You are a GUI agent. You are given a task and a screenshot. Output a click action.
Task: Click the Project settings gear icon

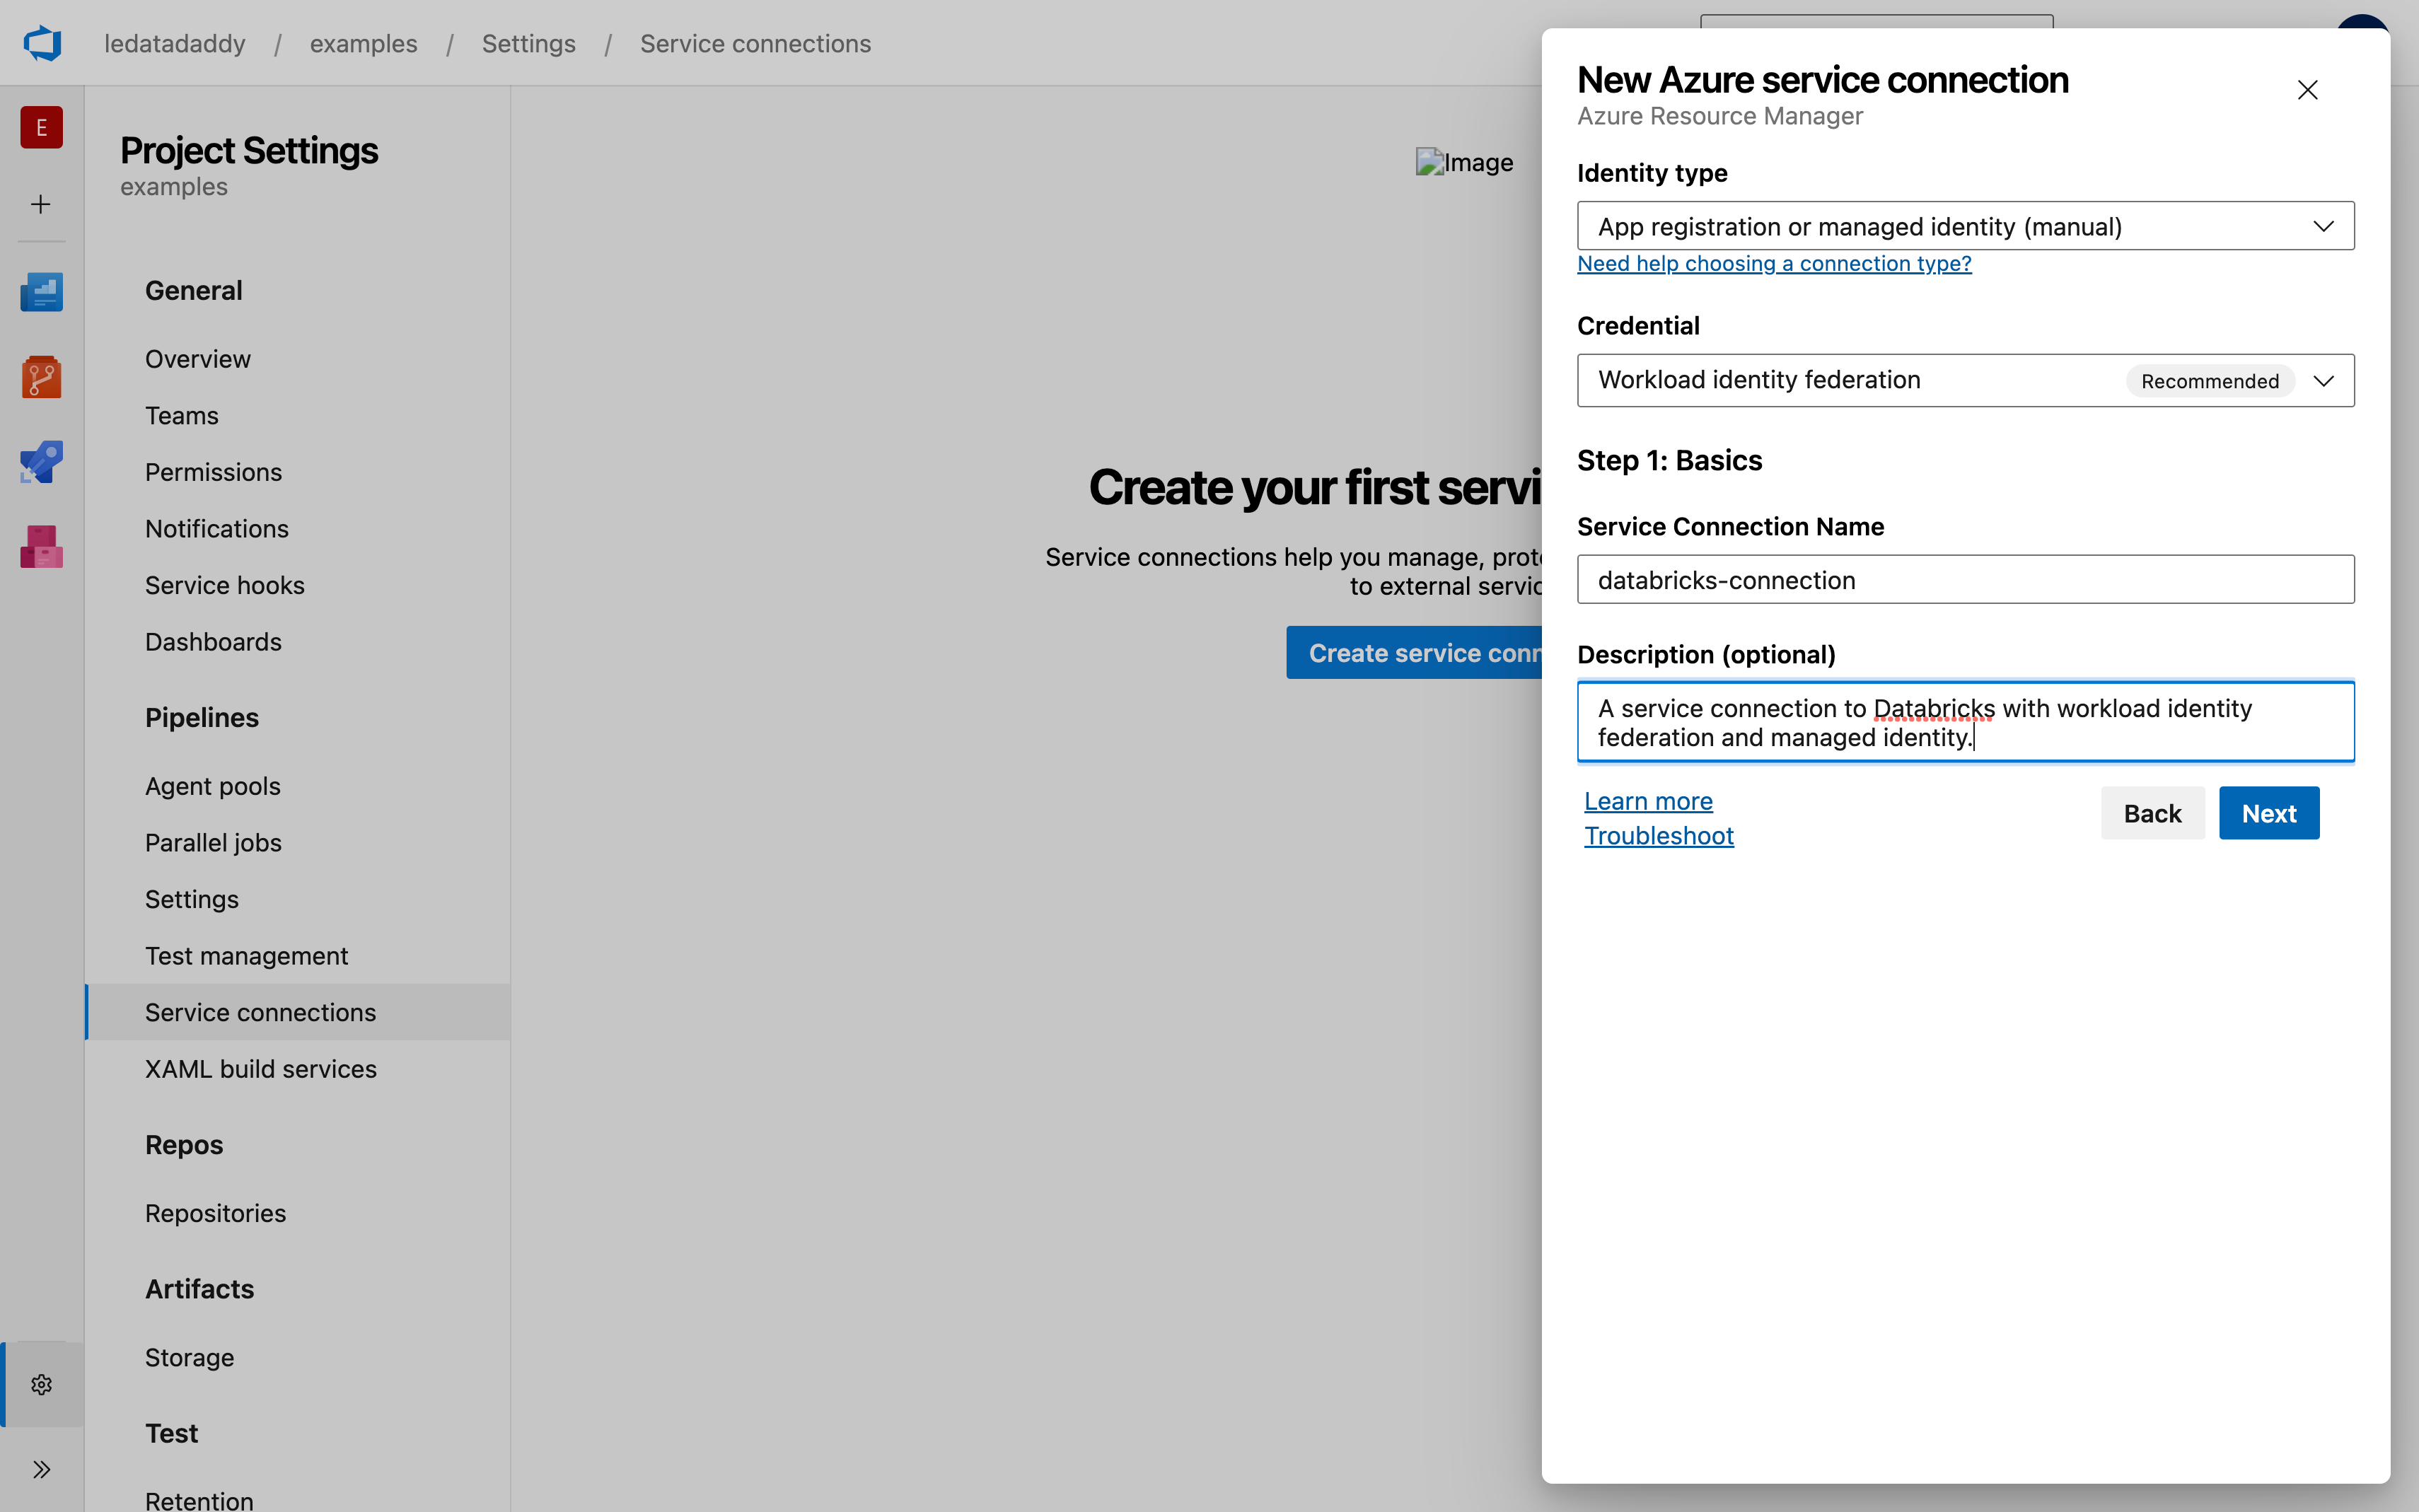coord(41,1384)
